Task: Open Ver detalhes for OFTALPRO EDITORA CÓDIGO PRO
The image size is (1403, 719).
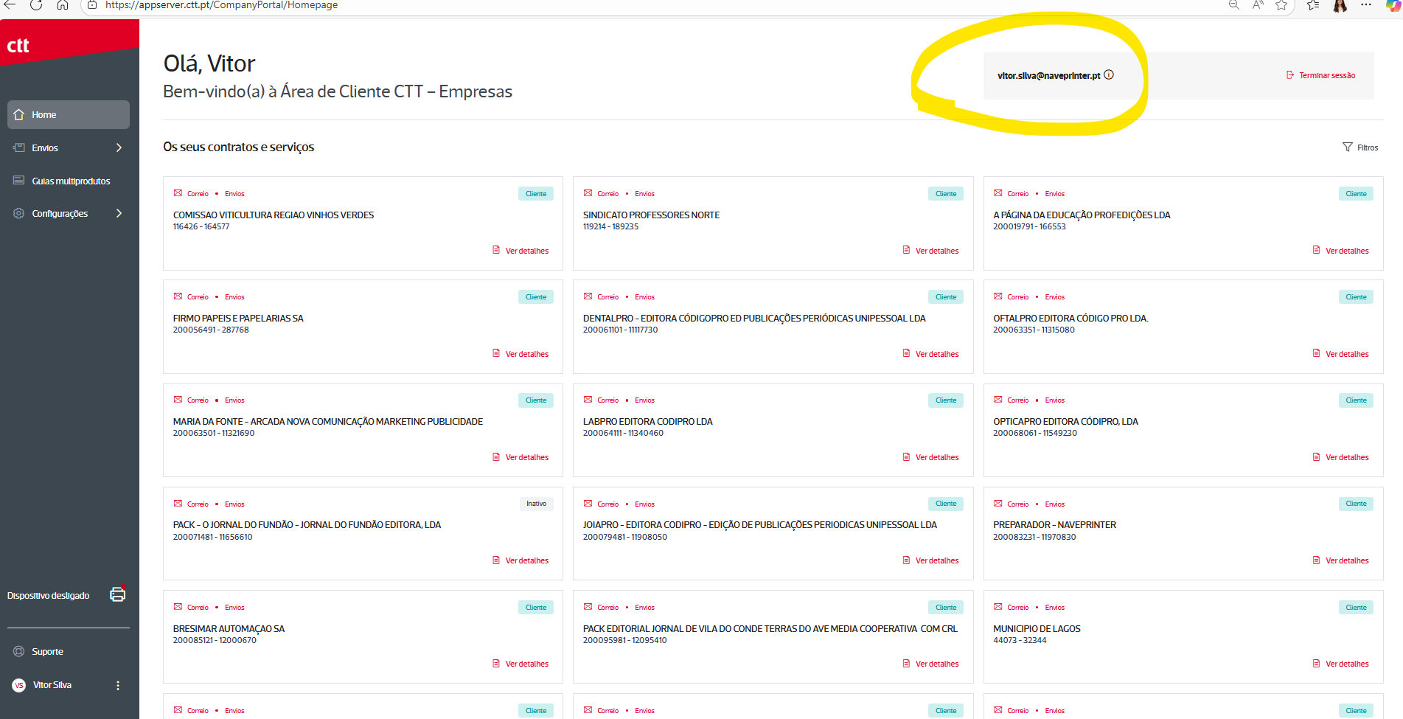Action: click(x=1340, y=354)
